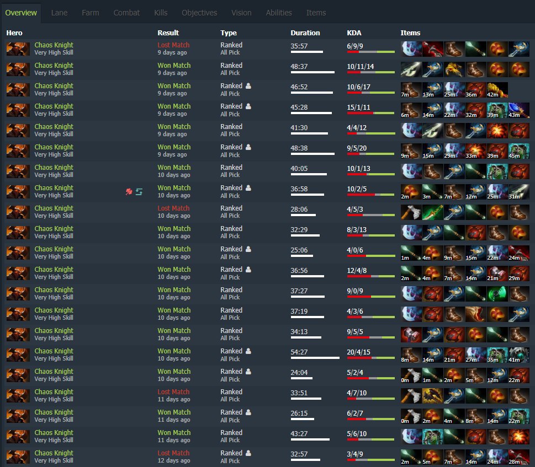Open the Won Match link in the 48:37 row
Screen dimensions: 535x467
(x=174, y=66)
